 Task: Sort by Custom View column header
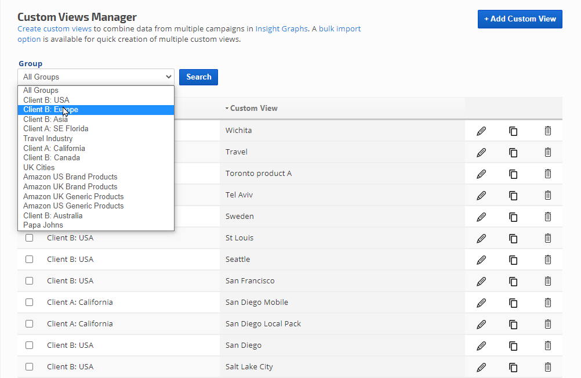[253, 108]
